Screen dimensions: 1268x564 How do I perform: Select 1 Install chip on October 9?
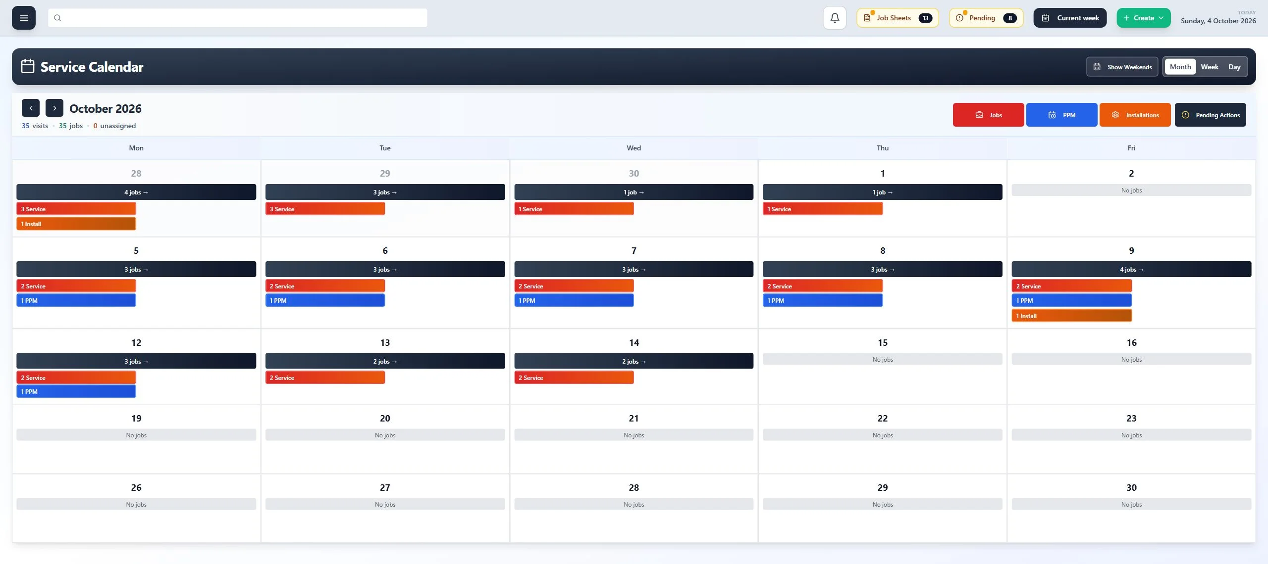point(1071,316)
